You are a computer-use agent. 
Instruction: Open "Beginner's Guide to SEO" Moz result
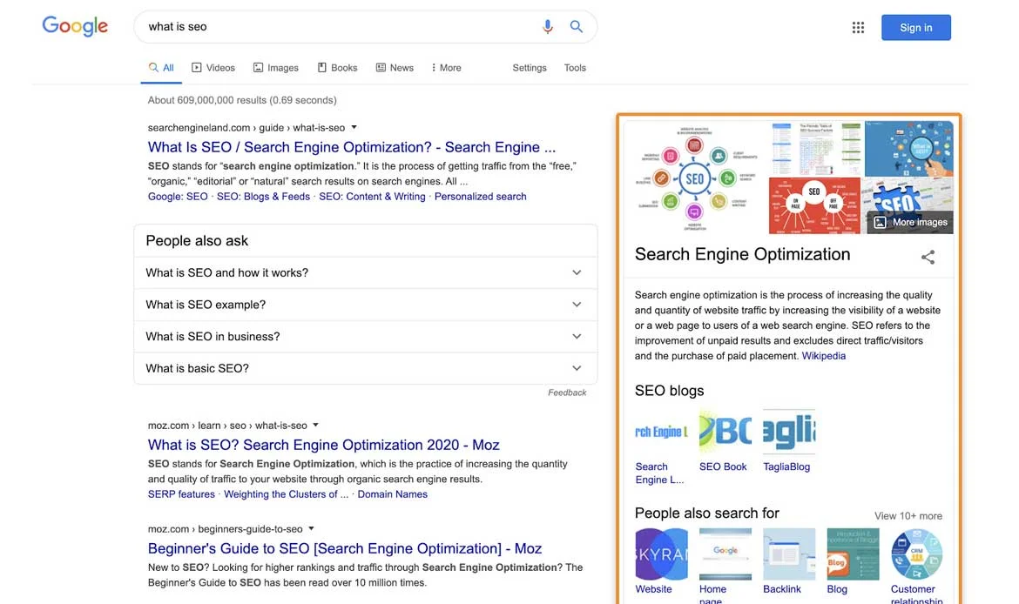344,548
